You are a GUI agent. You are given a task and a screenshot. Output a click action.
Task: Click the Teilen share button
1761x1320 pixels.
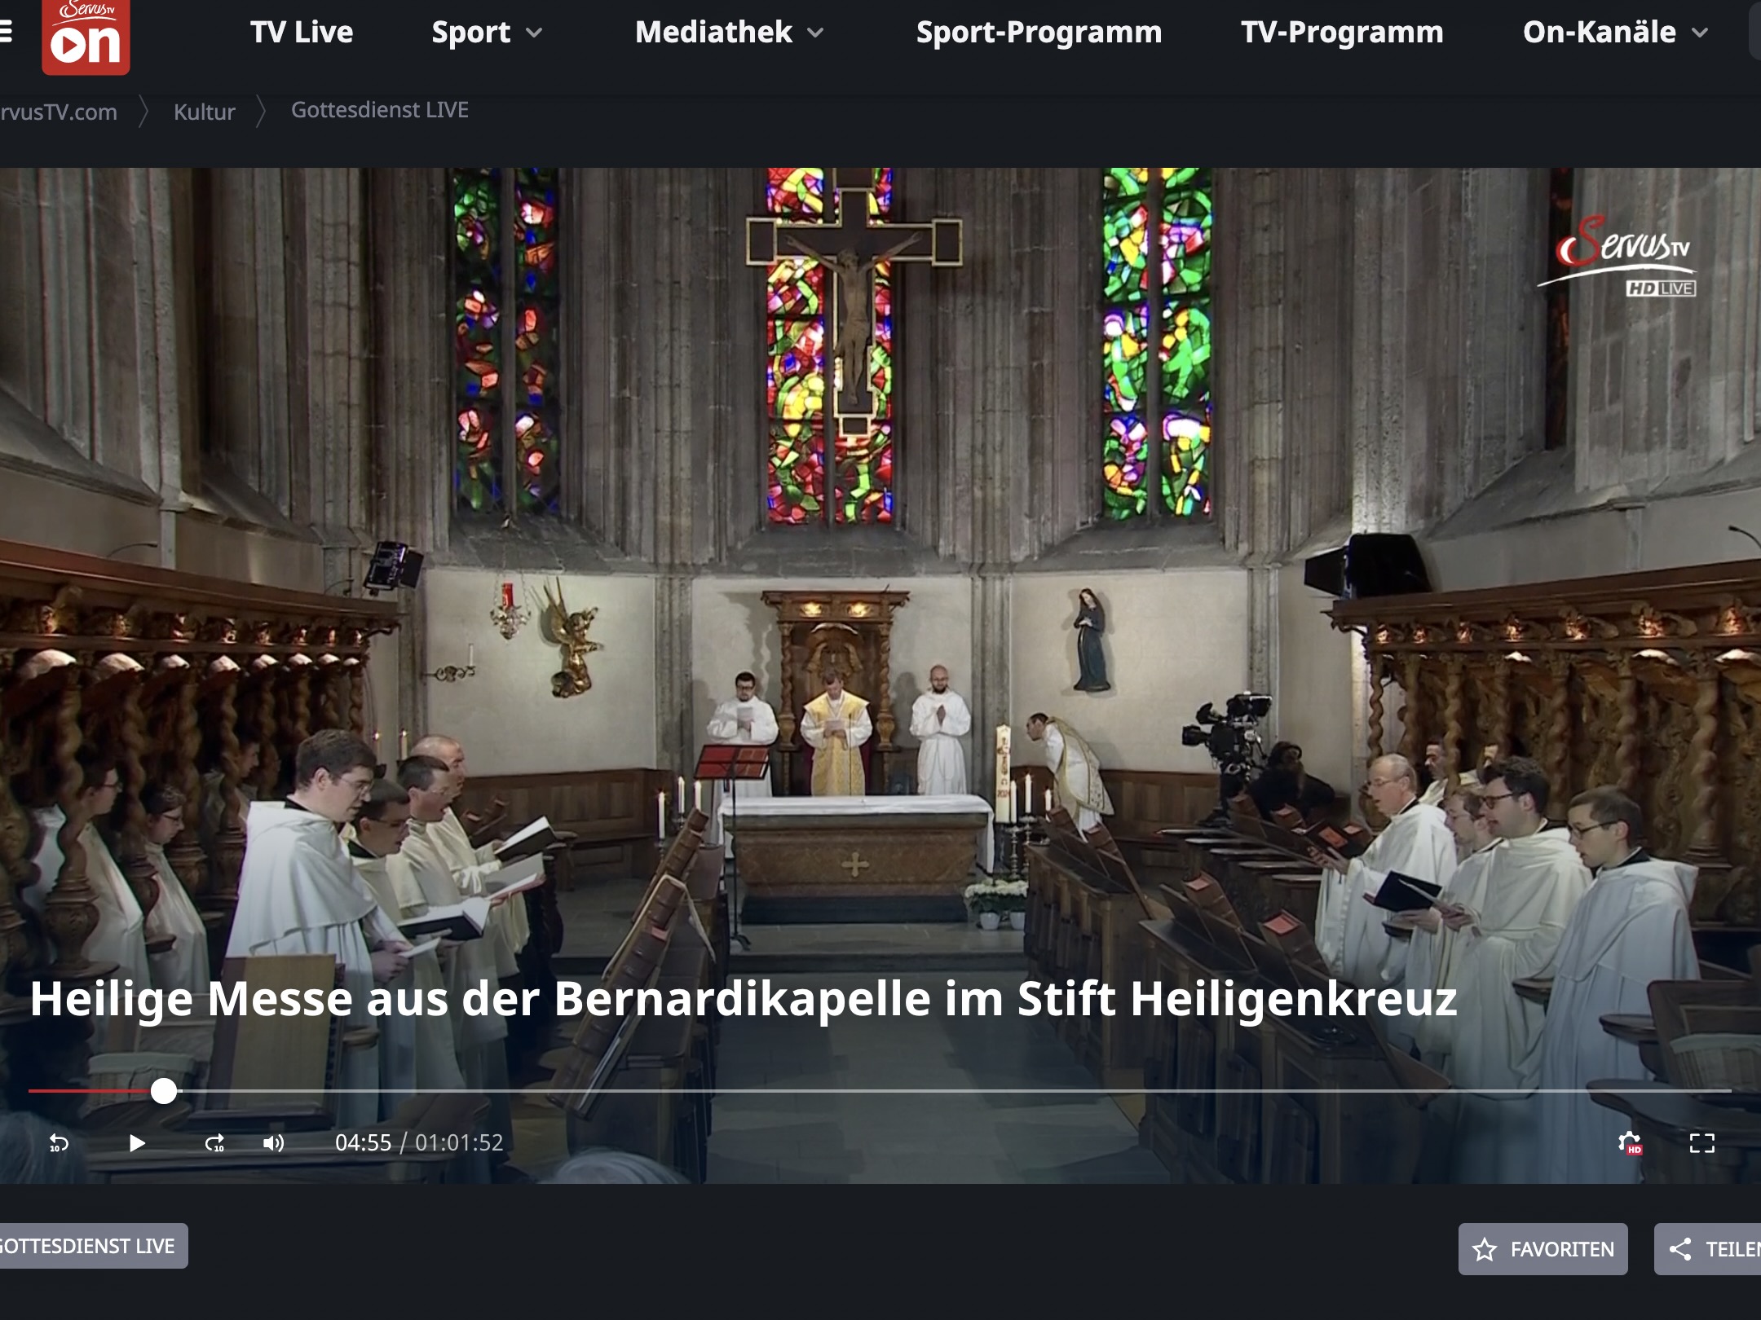point(1707,1249)
